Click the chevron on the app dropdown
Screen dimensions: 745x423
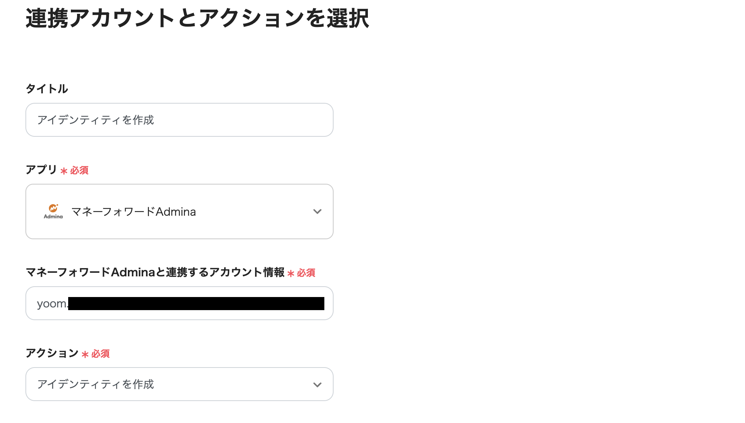(317, 211)
